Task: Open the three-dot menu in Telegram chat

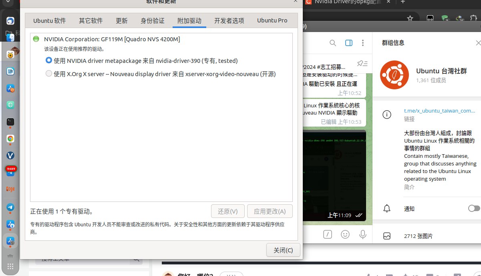Action: pyautogui.click(x=363, y=43)
